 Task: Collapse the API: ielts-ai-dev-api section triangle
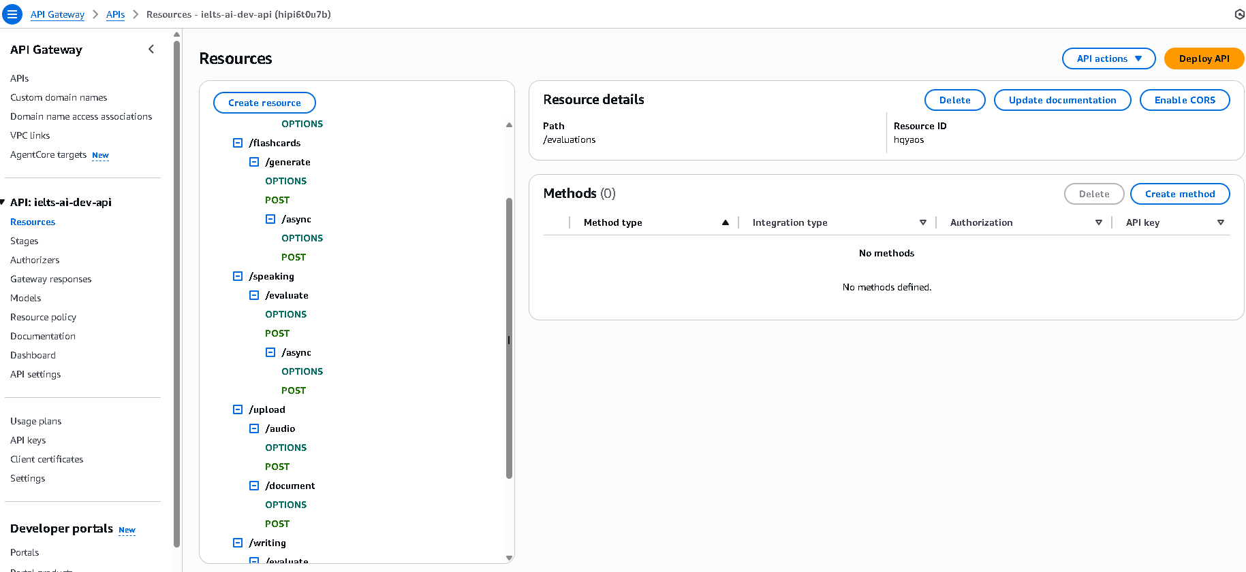(3, 202)
